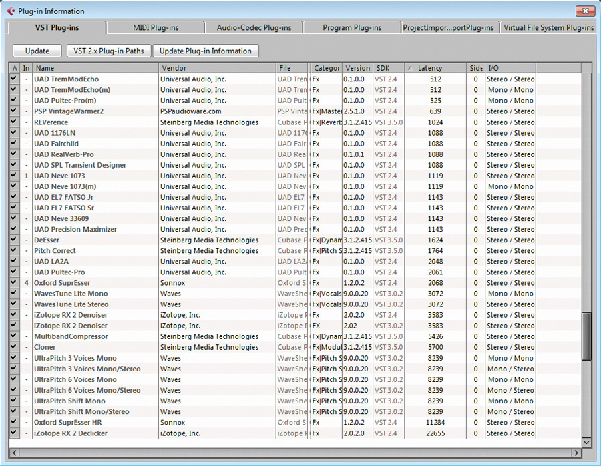Switch to the VST Plug-ins tab
Viewport: 601px width, 466px height.
pyautogui.click(x=57, y=27)
